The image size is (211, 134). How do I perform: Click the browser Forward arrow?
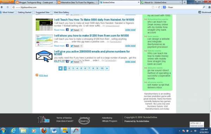coord(8,7)
